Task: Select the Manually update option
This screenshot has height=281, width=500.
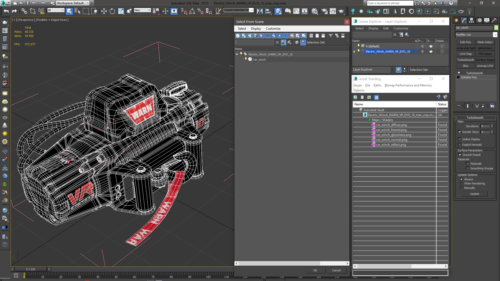Action: click(x=461, y=188)
